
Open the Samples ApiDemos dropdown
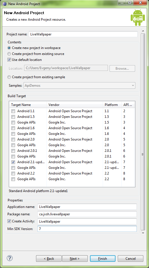(79, 86)
